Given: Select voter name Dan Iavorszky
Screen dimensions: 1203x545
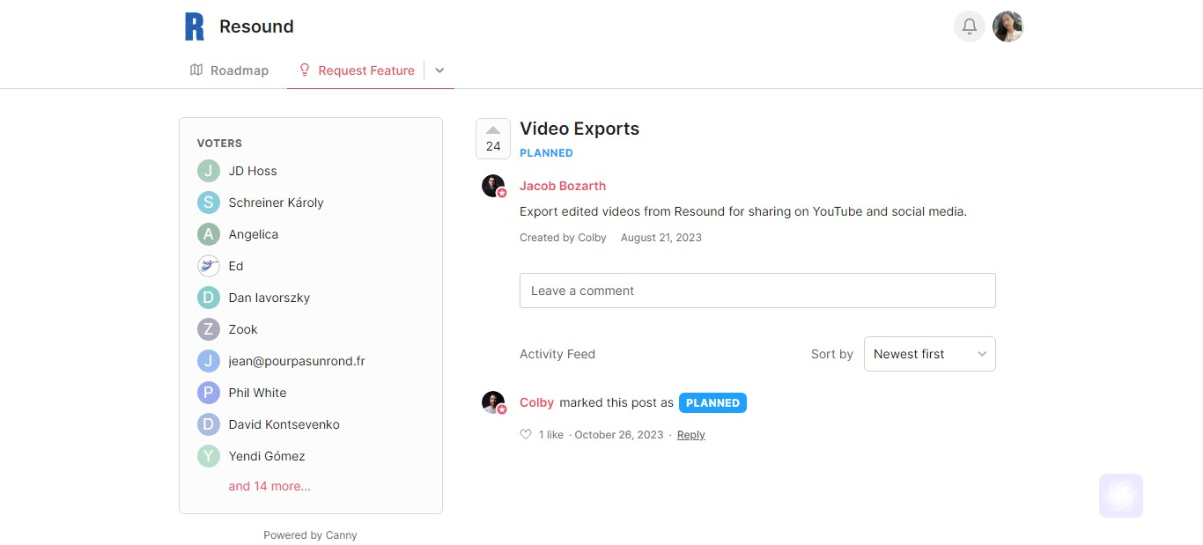Looking at the screenshot, I should pos(269,298).
